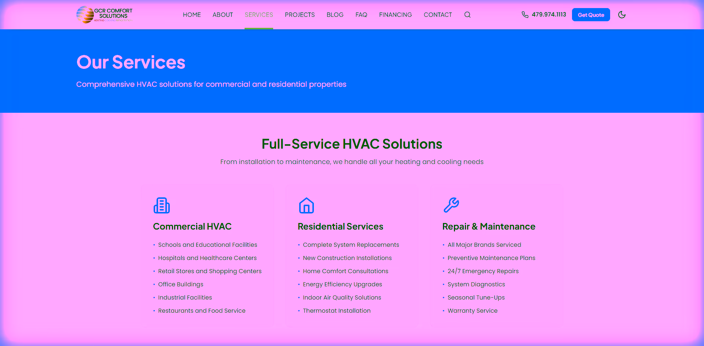Click 24/7 Emergency Repairs item
This screenshot has height=346, width=704.
point(483,271)
